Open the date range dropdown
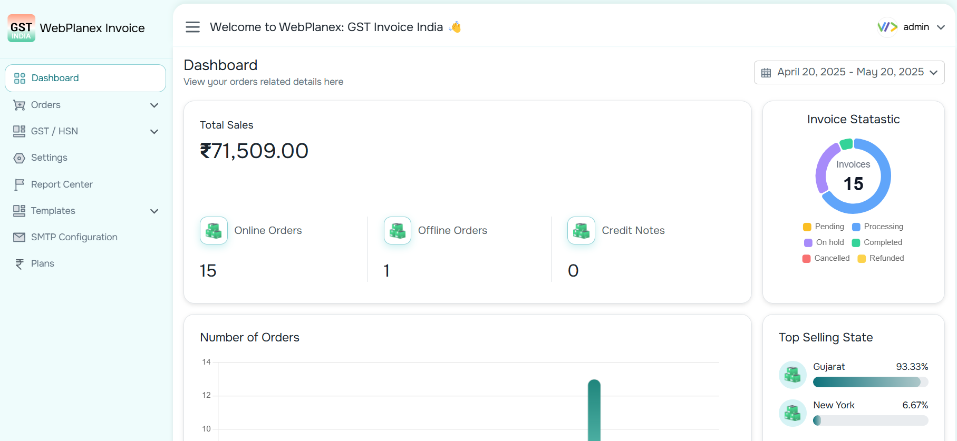This screenshot has width=957, height=441. tap(849, 73)
